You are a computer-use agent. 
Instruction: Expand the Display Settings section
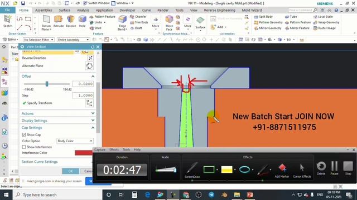tap(93, 121)
